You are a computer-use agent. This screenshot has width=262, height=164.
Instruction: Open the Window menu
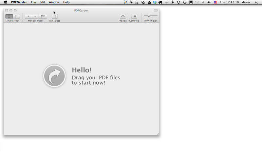tap(54, 2)
